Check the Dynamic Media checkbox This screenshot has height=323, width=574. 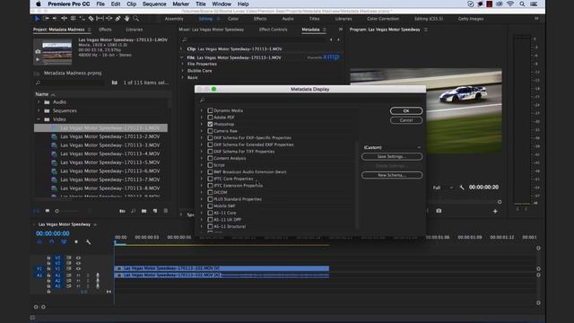[x=210, y=110]
